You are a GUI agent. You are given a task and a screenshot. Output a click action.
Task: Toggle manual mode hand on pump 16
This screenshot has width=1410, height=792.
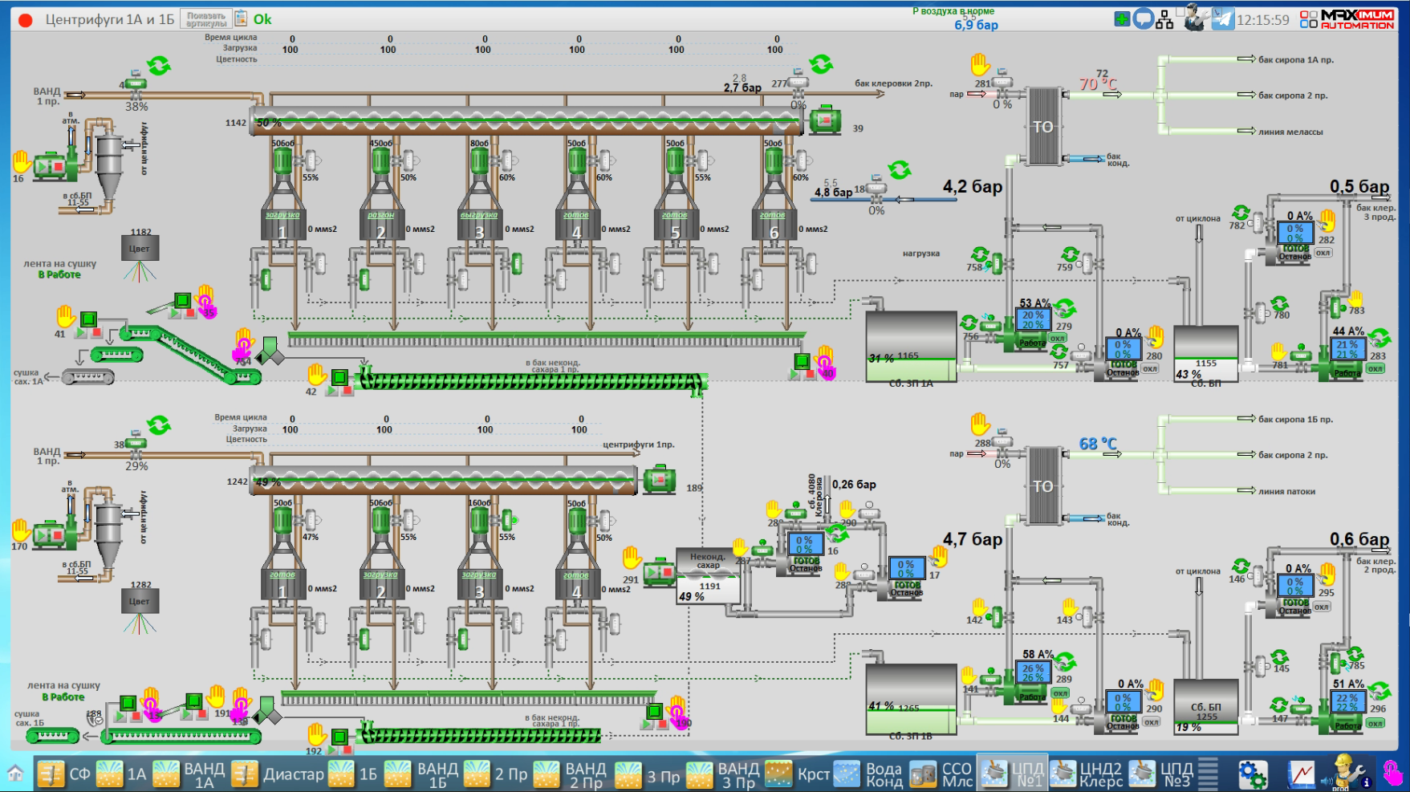22,163
